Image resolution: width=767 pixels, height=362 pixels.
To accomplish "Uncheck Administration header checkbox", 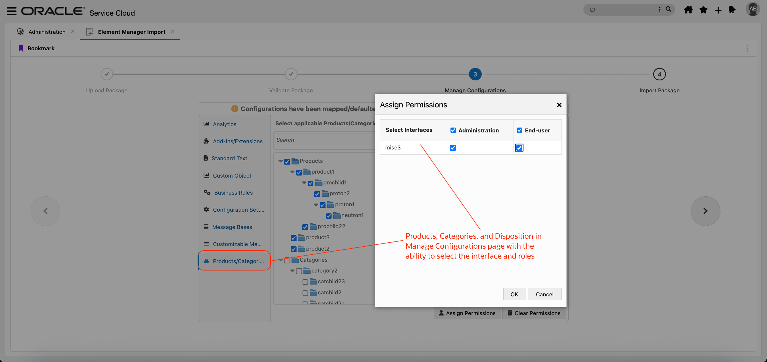I will coord(453,130).
